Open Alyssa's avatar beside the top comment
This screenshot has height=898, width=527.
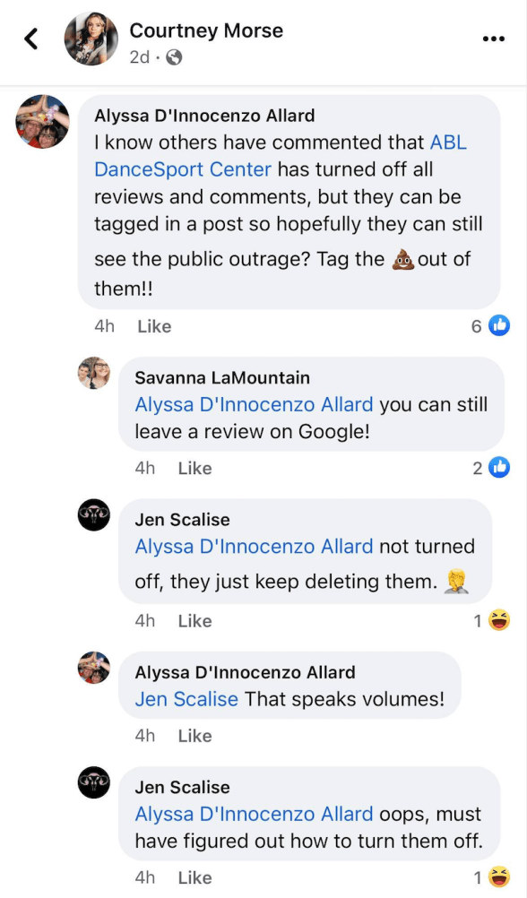click(x=42, y=122)
